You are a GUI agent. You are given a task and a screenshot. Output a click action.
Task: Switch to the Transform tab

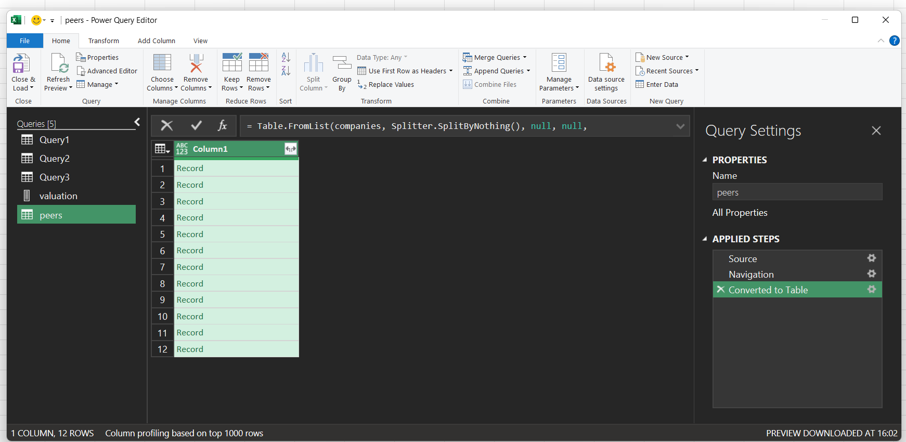pos(103,41)
